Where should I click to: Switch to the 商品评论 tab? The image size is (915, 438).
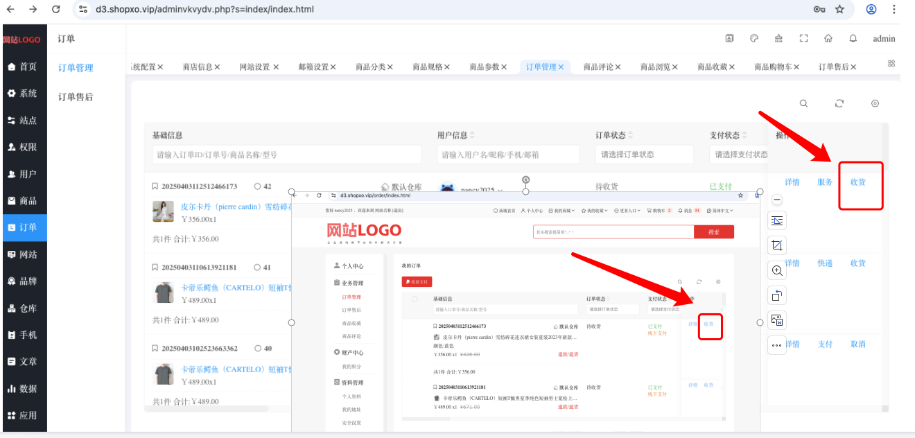click(x=598, y=67)
